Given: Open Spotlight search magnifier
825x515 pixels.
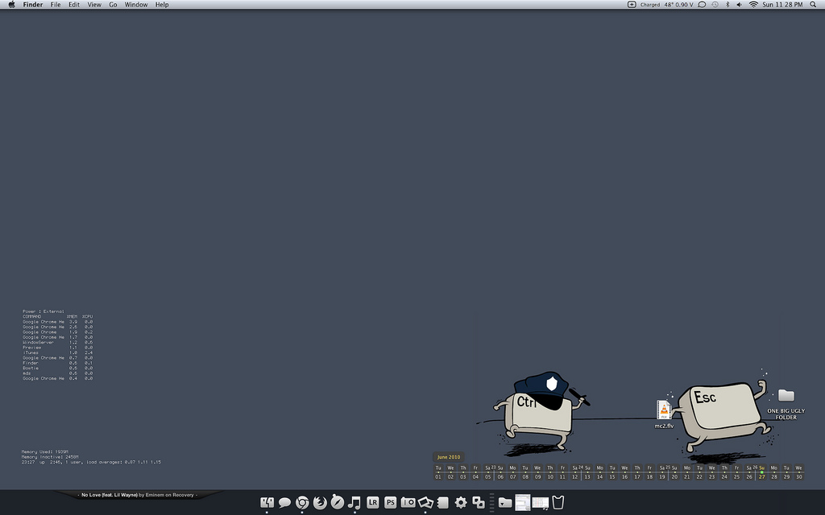Looking at the screenshot, I should pos(813,5).
